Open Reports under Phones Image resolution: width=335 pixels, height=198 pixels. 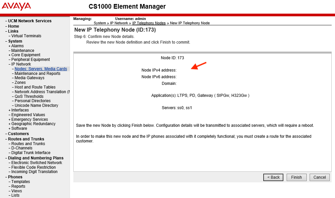(x=18, y=186)
